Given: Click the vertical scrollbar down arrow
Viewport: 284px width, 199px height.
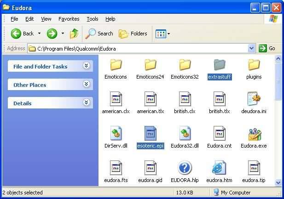Looking at the screenshot, I should coord(278,182).
